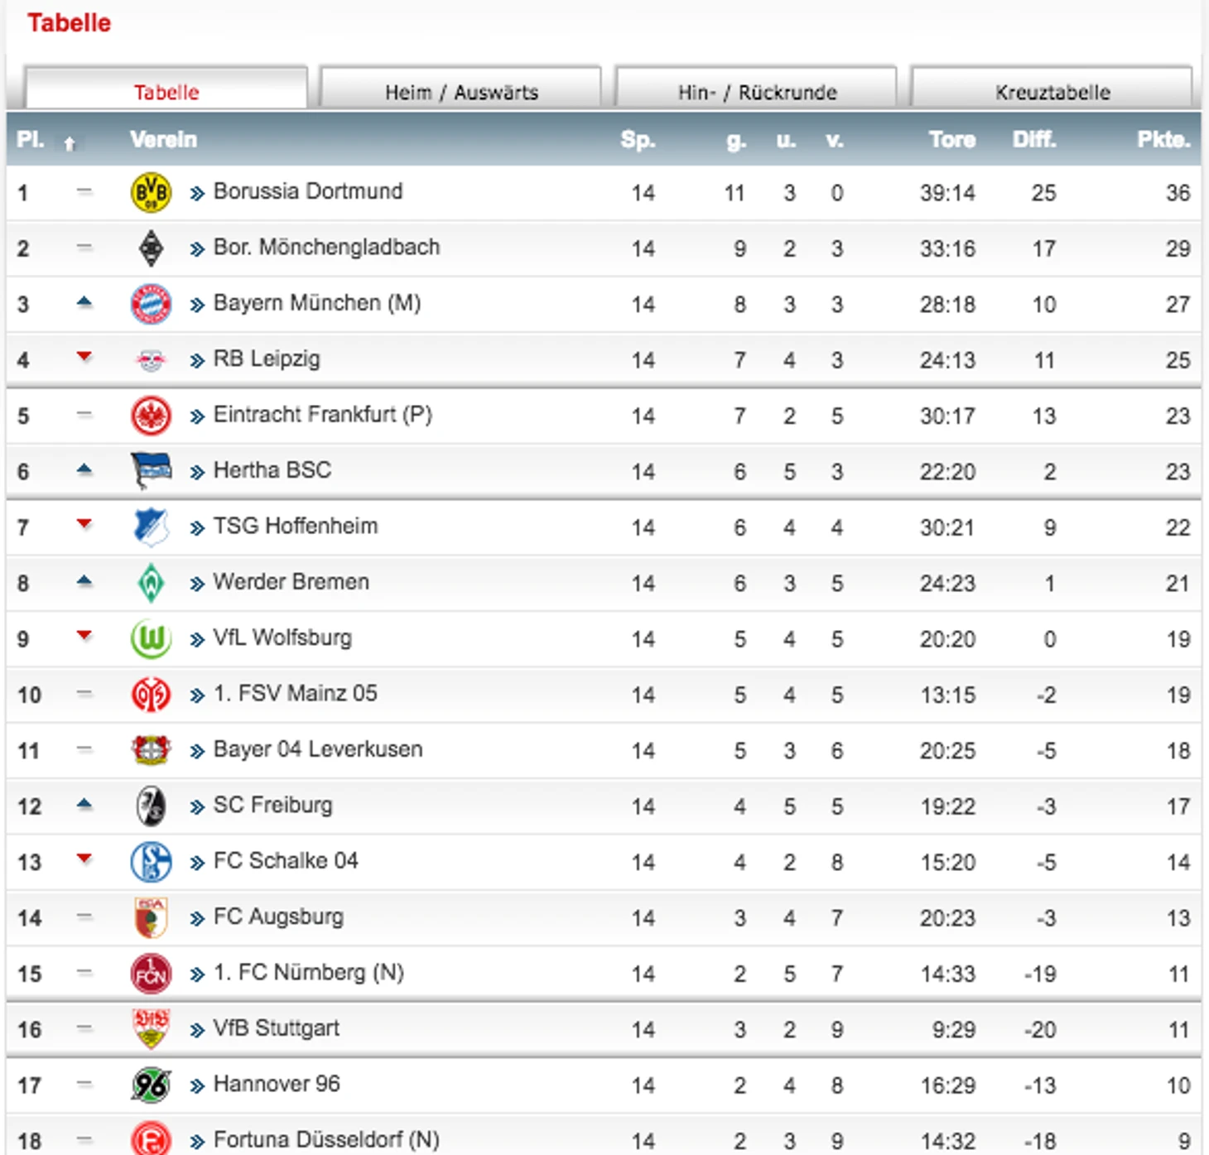Click the VfL Wolfsburg green W logo
The width and height of the screenshot is (1209, 1155).
click(x=151, y=638)
